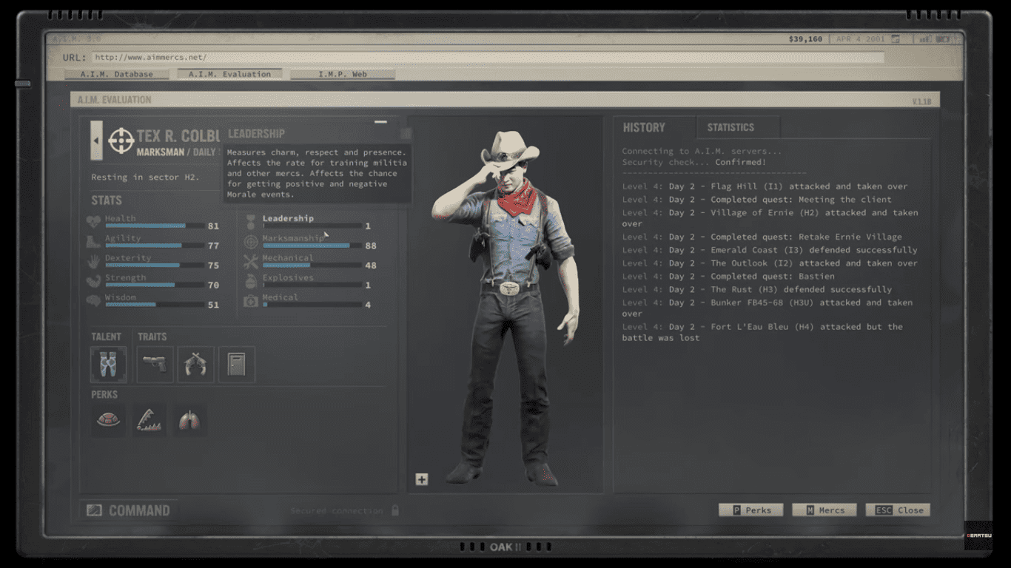The height and width of the screenshot is (568, 1011).
Task: Select the crossed revolvers trait icon
Action: click(x=195, y=365)
